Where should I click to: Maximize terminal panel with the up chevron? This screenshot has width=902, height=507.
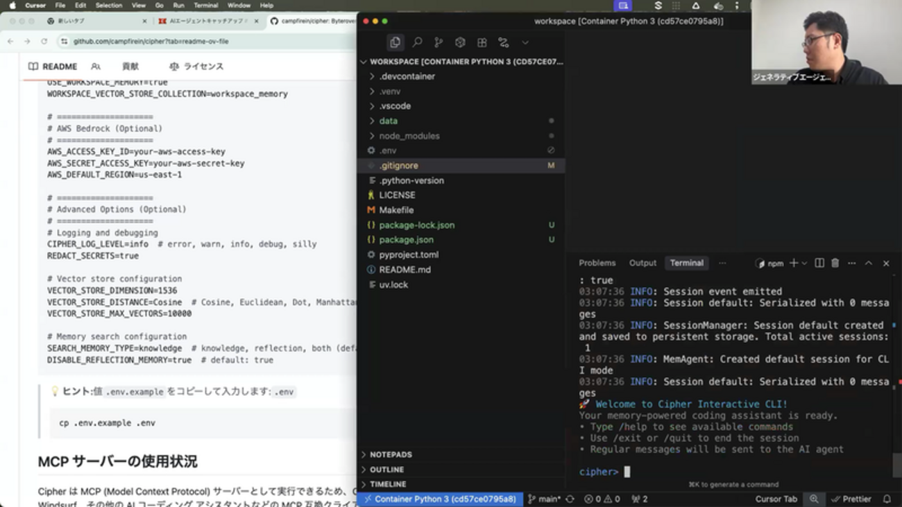868,264
